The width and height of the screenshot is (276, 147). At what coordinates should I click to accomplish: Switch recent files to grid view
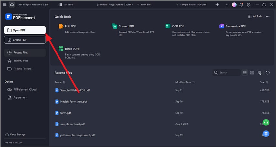pos(252,73)
